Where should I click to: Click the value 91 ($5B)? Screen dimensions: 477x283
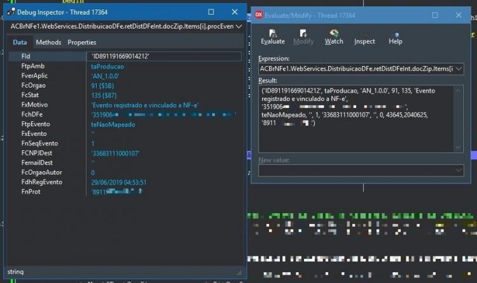click(102, 86)
